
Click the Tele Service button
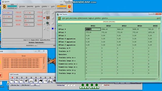pyautogui.click(x=25, y=85)
